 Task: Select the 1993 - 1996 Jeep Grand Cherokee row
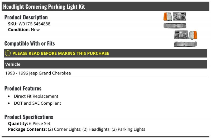[x=38, y=73]
